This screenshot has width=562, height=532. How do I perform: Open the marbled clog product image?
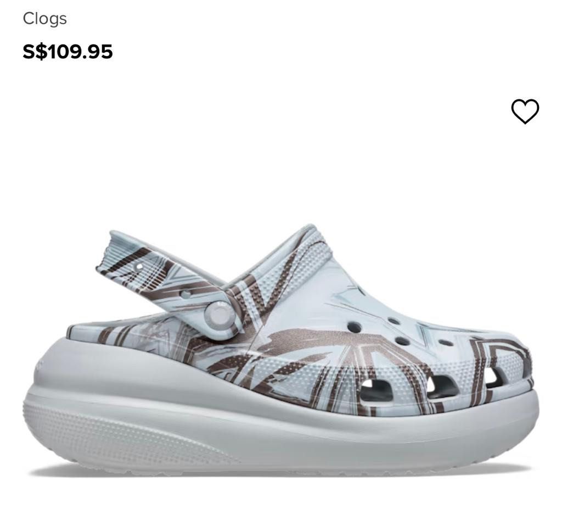(x=281, y=350)
